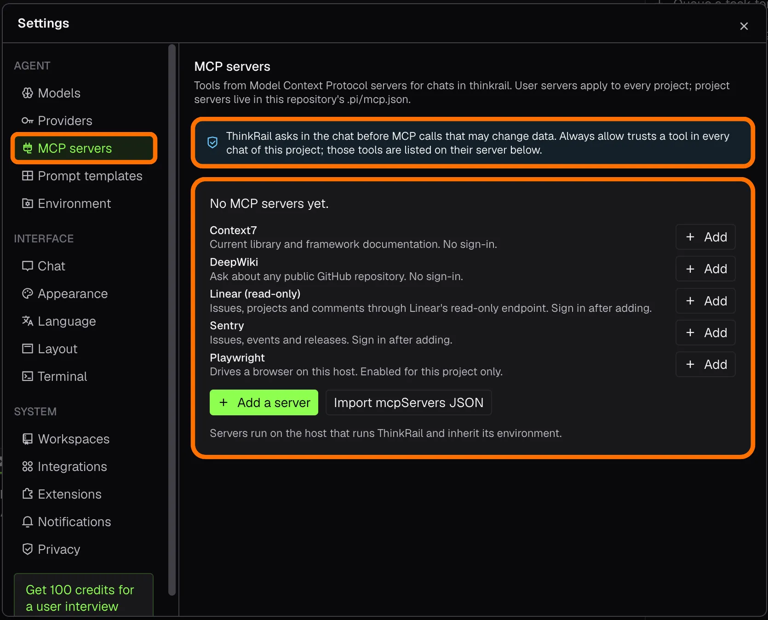Image resolution: width=768 pixels, height=620 pixels.
Task: Click the green Add a server button
Action: pyautogui.click(x=264, y=402)
